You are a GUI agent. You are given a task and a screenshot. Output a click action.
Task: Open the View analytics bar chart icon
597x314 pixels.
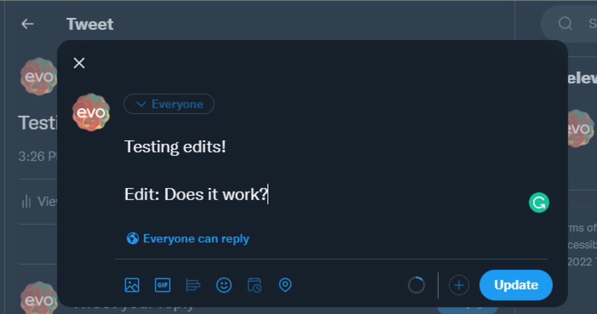pos(26,201)
